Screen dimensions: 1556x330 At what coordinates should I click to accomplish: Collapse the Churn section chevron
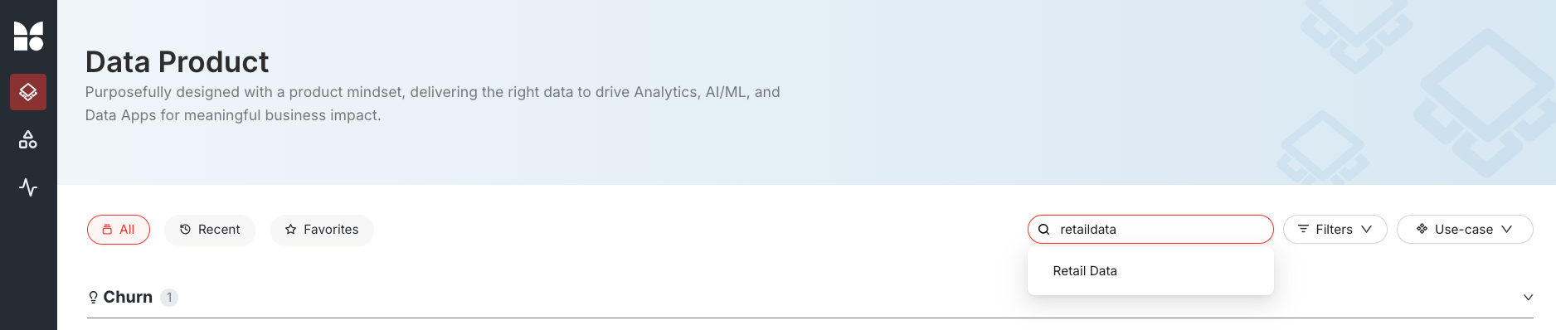pyautogui.click(x=1528, y=298)
